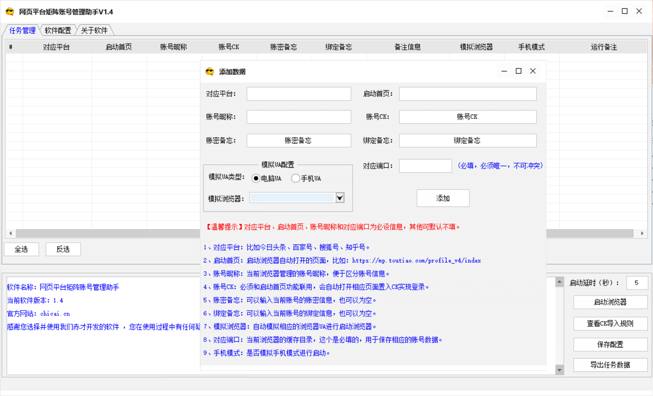
Task: Click the 当前软件版本: 1.4 line
Action: click(35, 300)
